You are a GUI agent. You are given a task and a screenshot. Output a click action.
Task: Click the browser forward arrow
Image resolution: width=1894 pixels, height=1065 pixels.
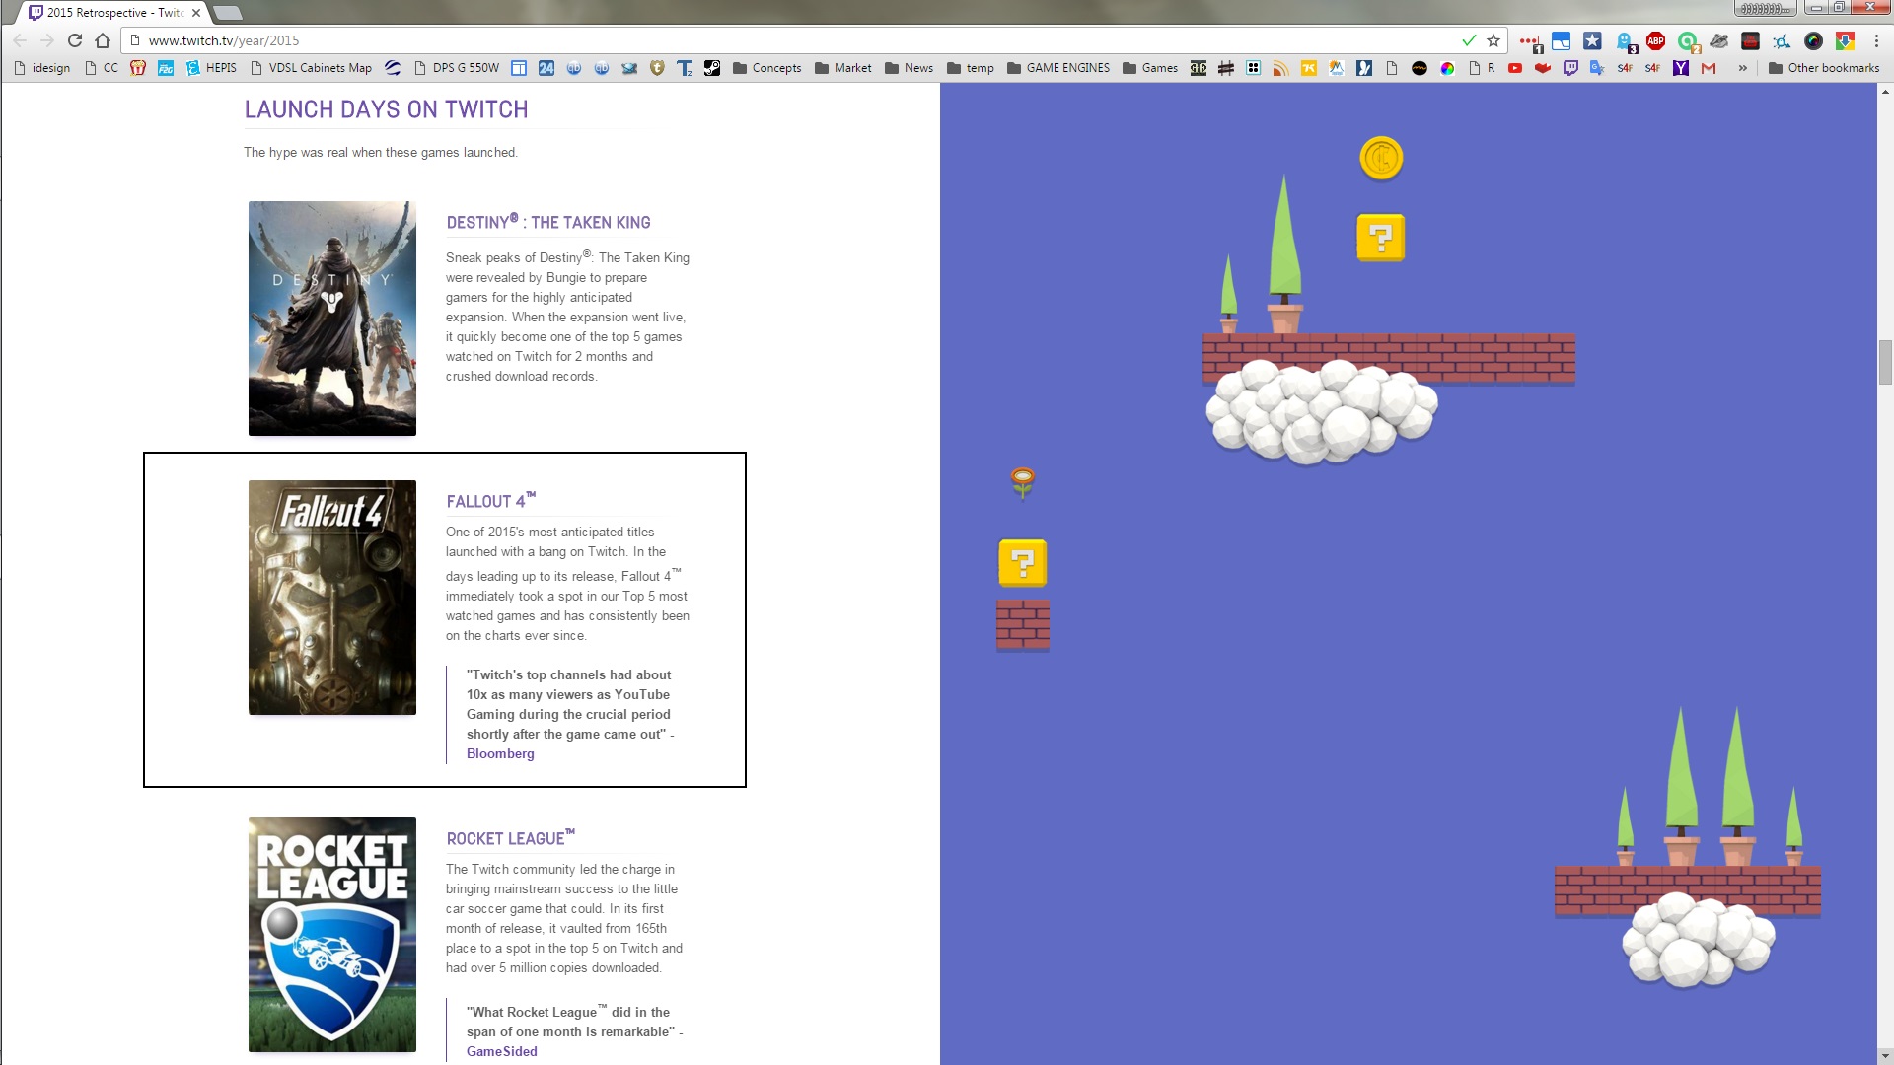click(46, 40)
